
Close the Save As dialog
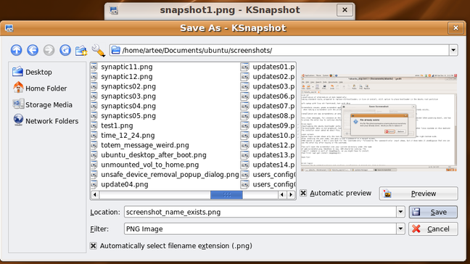click(x=455, y=28)
